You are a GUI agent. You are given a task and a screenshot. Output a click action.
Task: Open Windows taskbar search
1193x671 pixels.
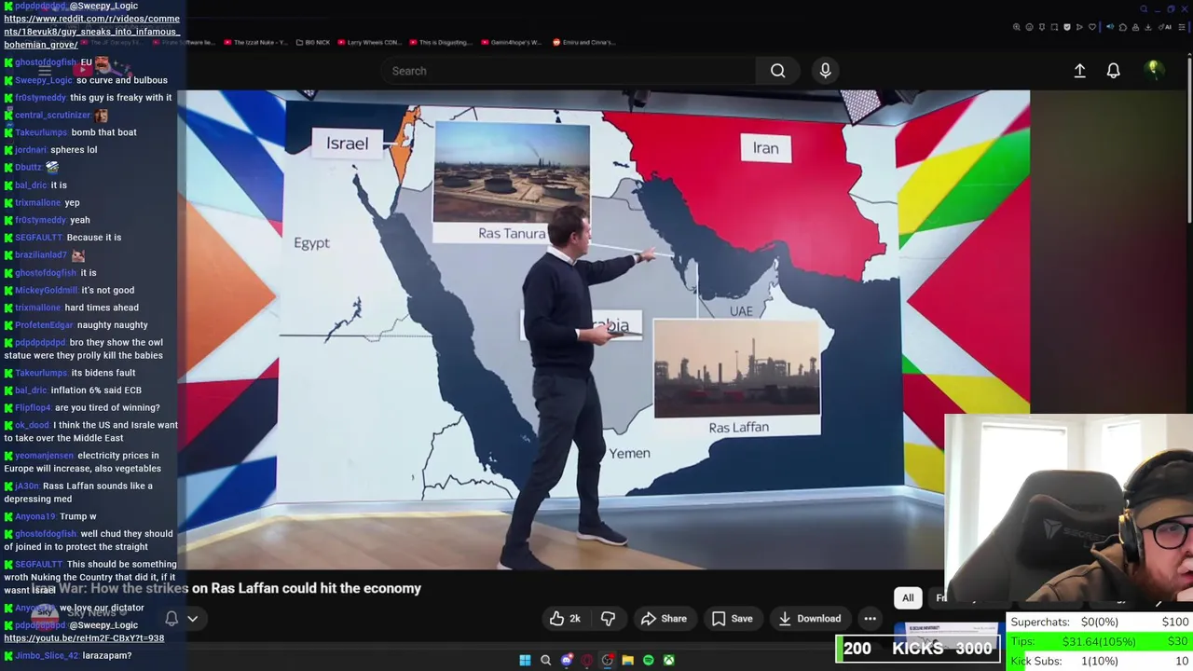545,660
